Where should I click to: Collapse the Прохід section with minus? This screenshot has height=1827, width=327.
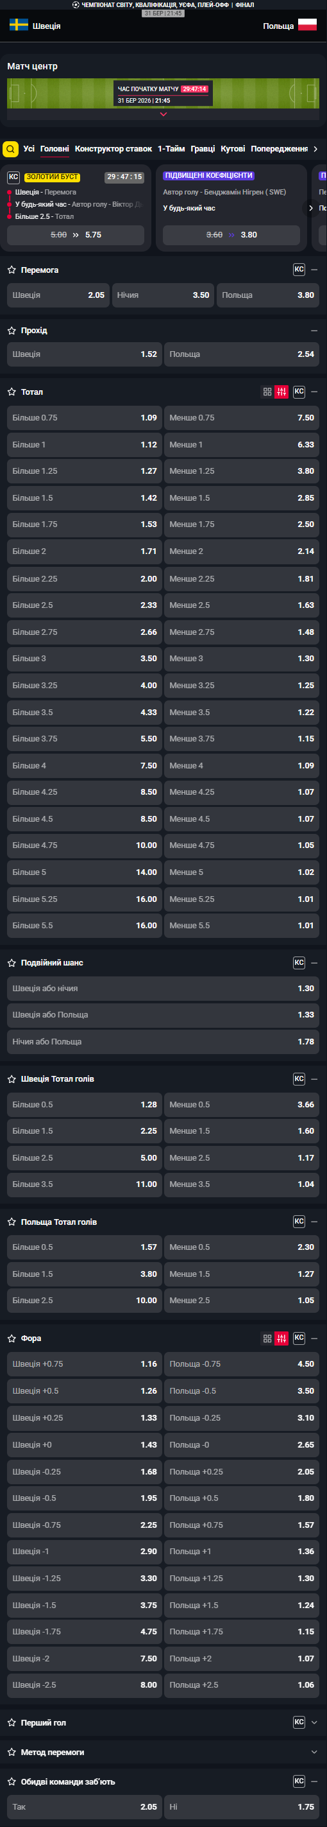coord(314,331)
